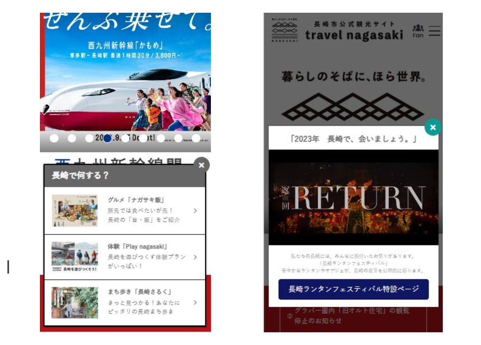Open グルメ「ナガサキ飯」 entry
481x345 pixels.
(x=125, y=211)
